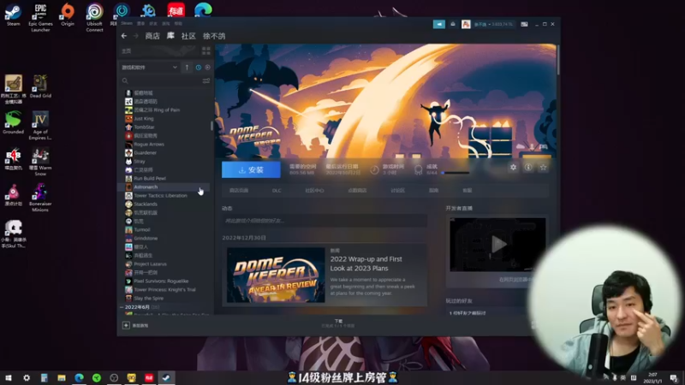685x385 pixels.
Task: Play the developer broadcast video
Action: pyautogui.click(x=498, y=245)
